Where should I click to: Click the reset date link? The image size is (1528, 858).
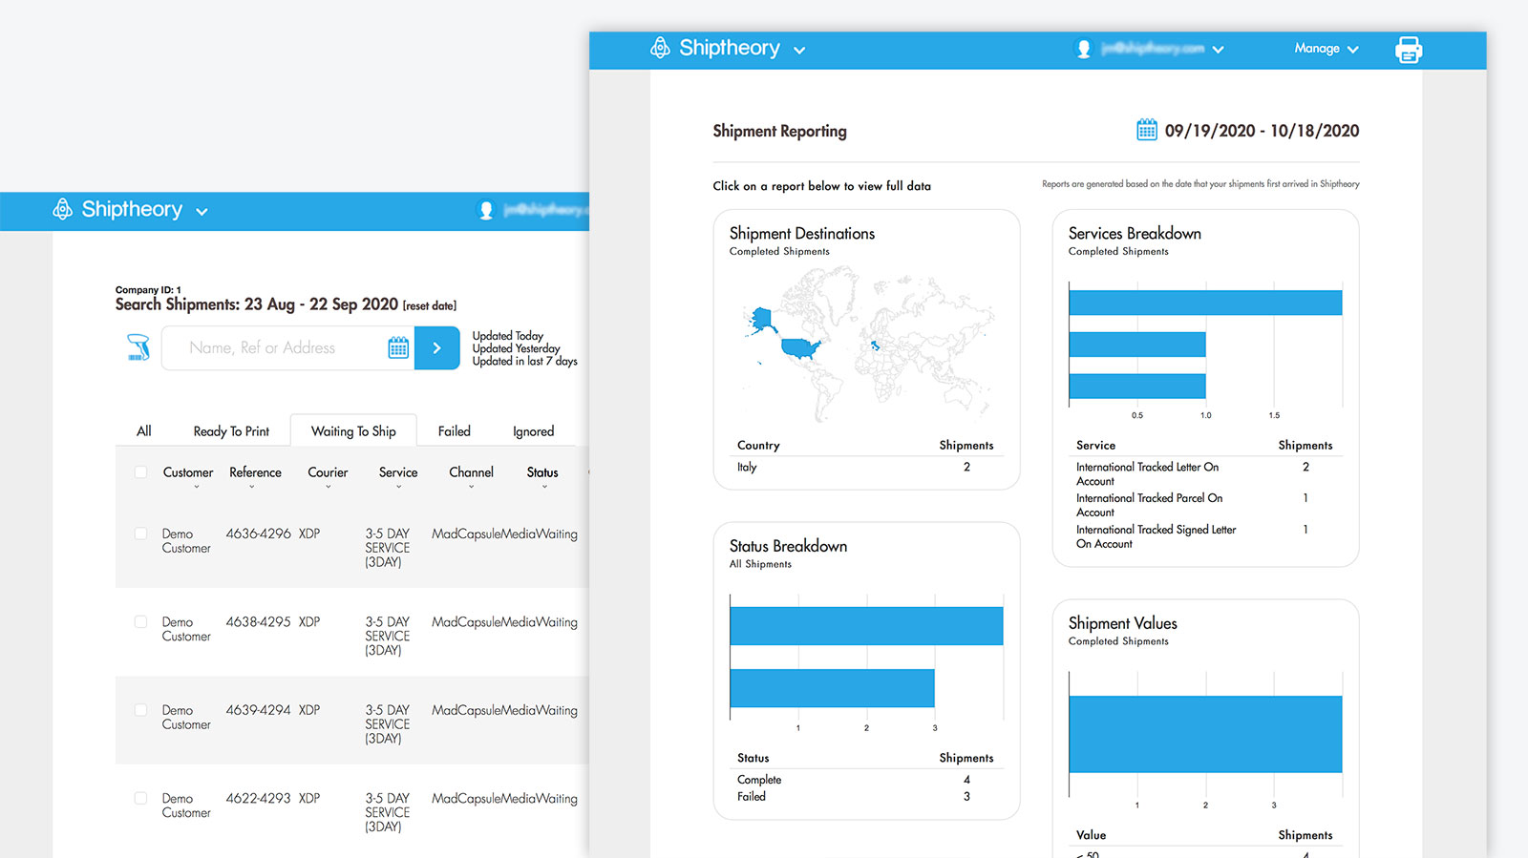pos(430,306)
